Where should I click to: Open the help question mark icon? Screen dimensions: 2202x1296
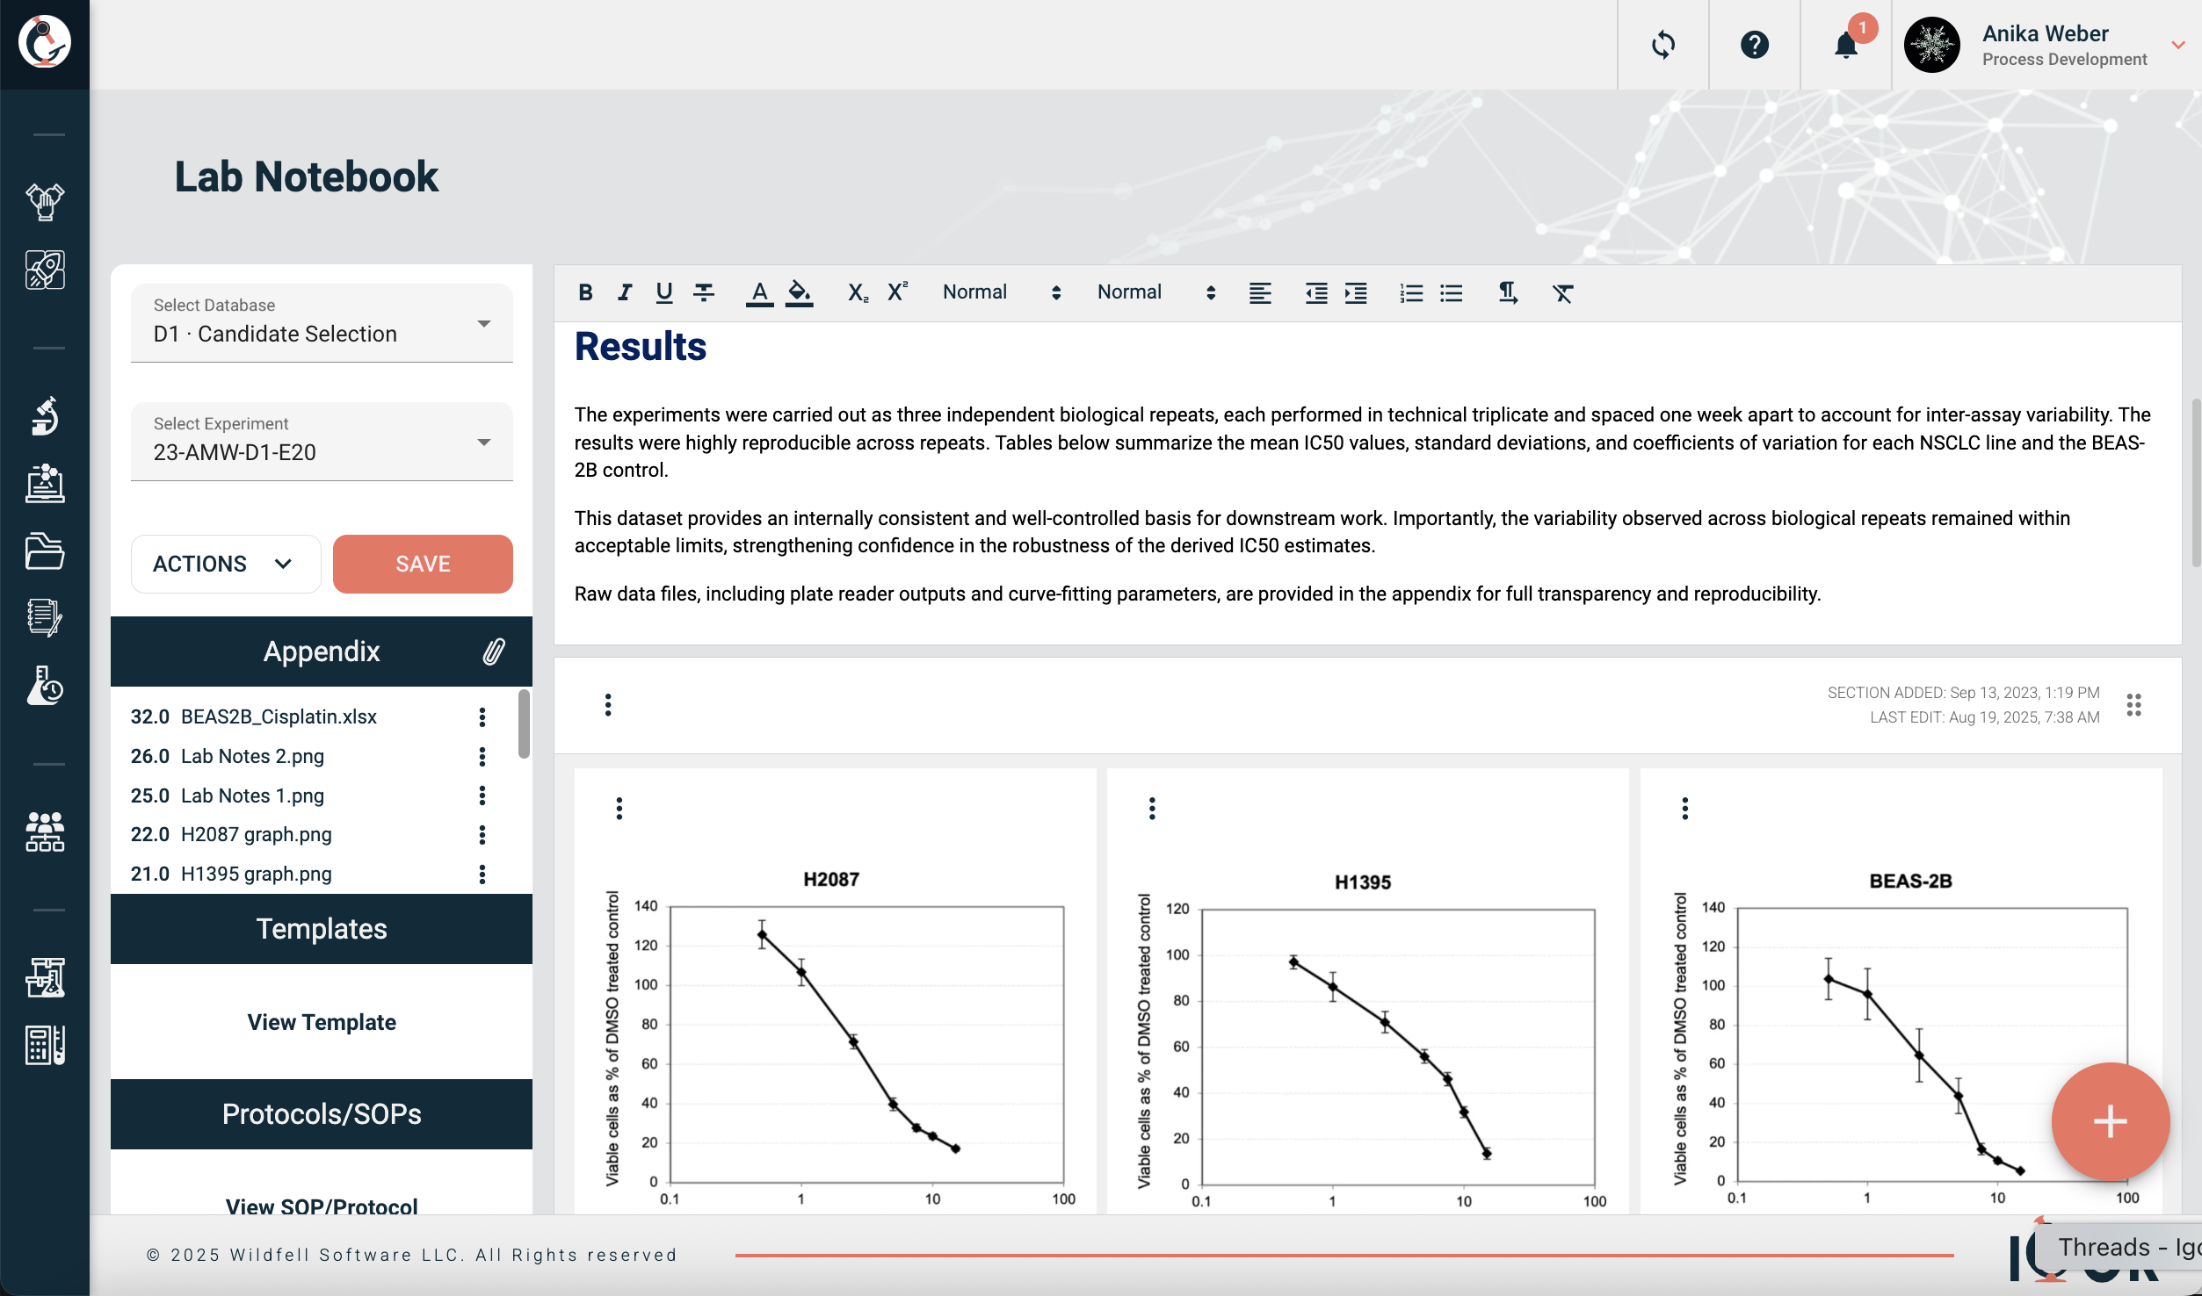[1755, 45]
